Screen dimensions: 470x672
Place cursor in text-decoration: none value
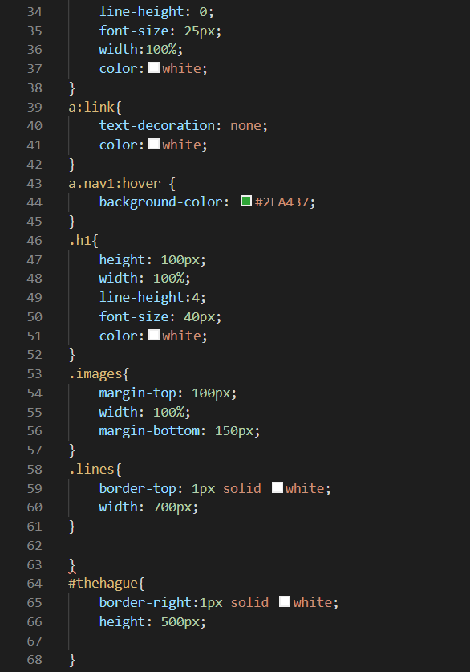(245, 125)
